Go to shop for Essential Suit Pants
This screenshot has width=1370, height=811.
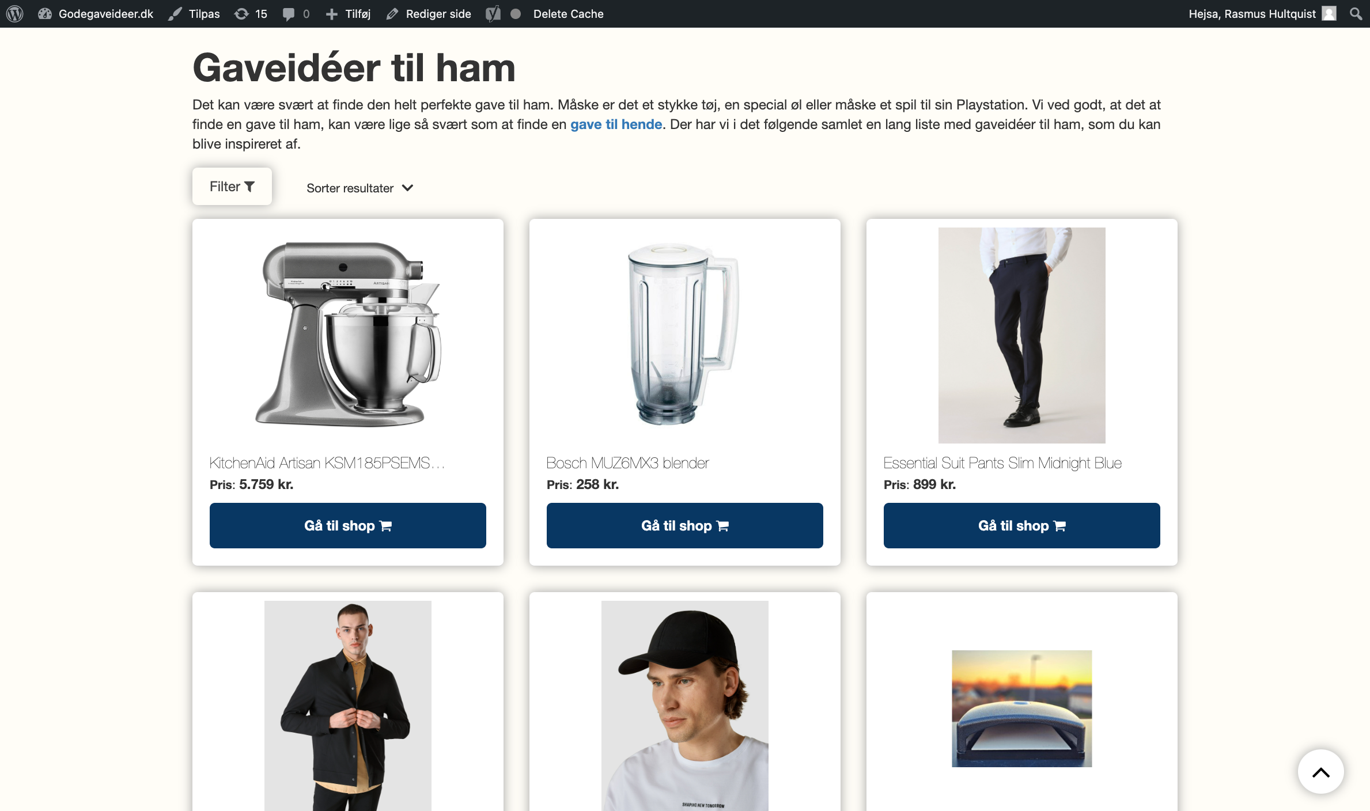[1022, 526]
